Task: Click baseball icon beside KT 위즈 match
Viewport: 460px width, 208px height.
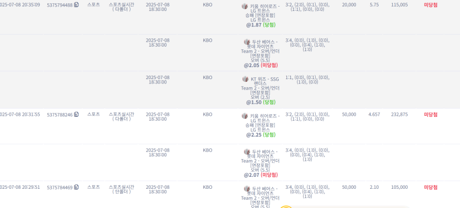Action: click(246, 79)
